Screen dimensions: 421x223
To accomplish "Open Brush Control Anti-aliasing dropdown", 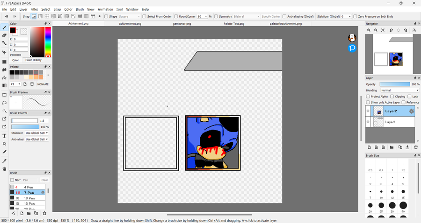I will [x=37, y=139].
